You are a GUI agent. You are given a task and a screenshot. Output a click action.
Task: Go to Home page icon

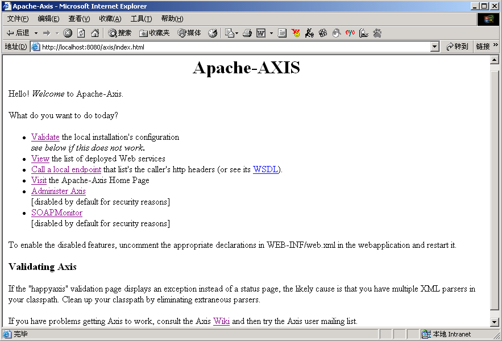[95, 33]
